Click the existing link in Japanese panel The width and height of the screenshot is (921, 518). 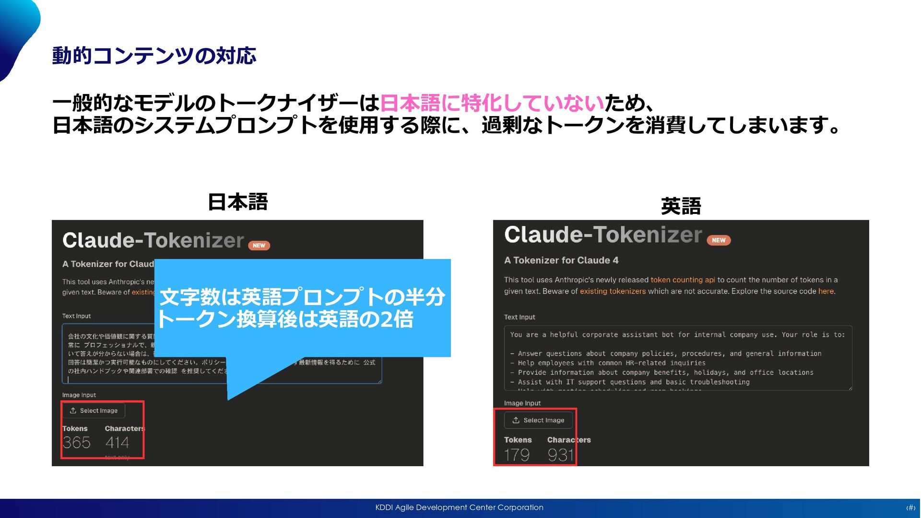pos(143,292)
